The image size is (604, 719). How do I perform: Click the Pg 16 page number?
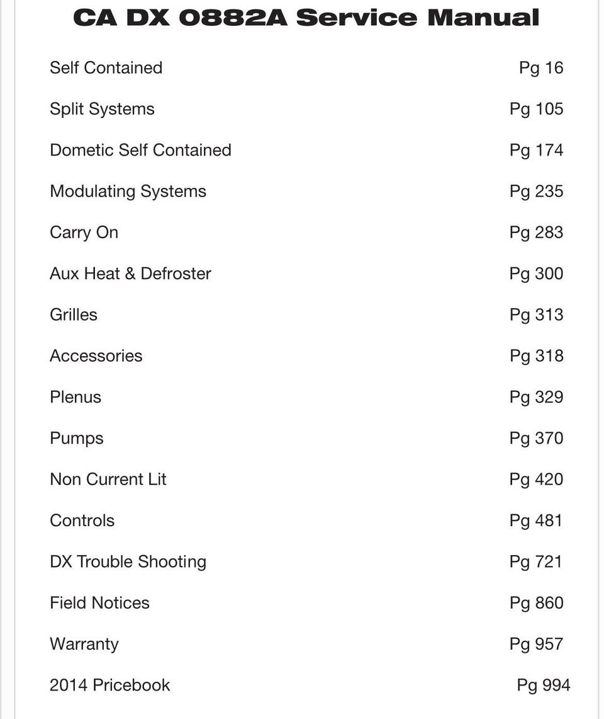pos(541,68)
